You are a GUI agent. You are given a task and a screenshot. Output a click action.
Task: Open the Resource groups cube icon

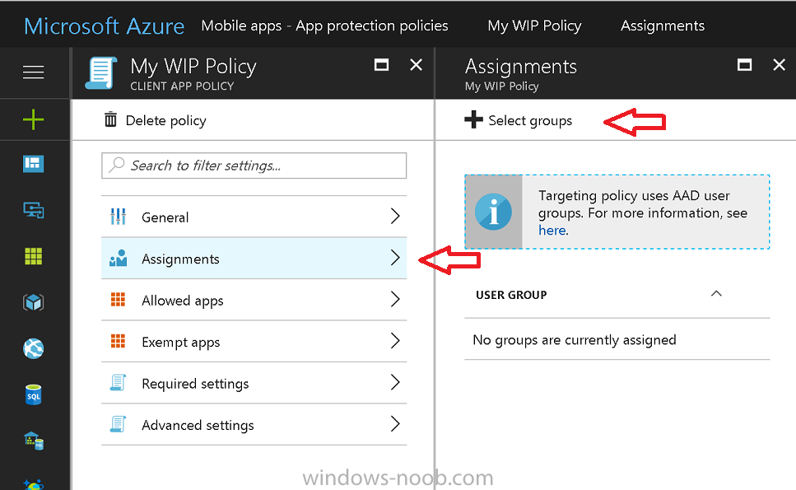(x=34, y=302)
